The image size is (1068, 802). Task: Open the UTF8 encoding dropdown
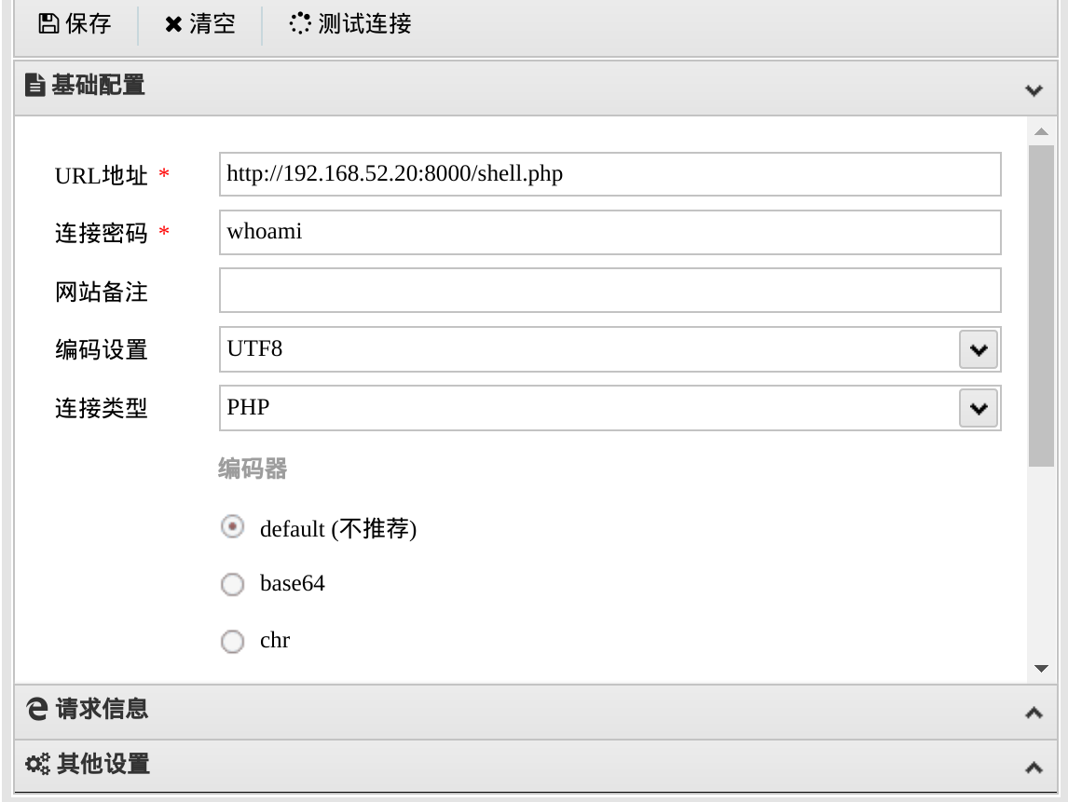[x=978, y=350]
